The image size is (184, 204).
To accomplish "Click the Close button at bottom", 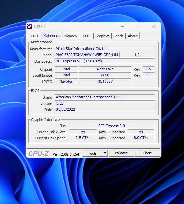I will pyautogui.click(x=147, y=153).
